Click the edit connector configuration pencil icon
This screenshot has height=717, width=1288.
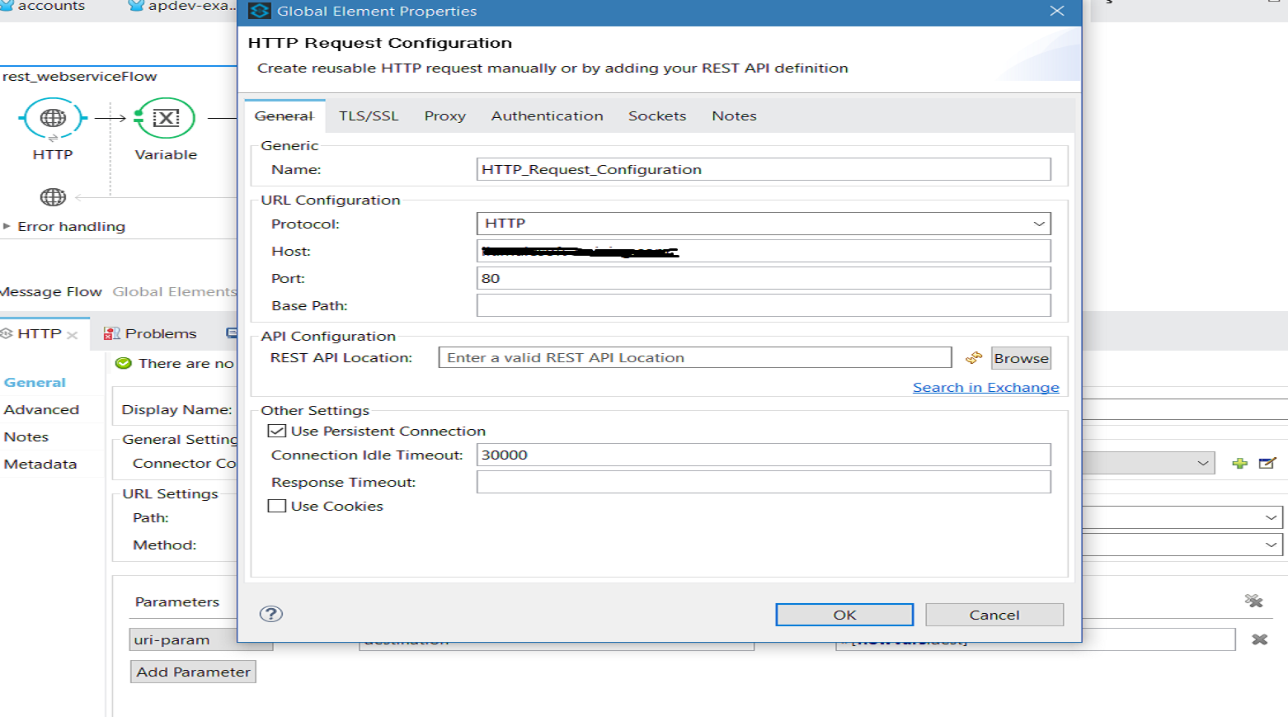click(x=1267, y=464)
